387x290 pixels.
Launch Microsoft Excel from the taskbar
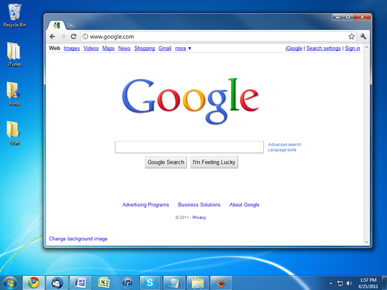click(x=104, y=283)
